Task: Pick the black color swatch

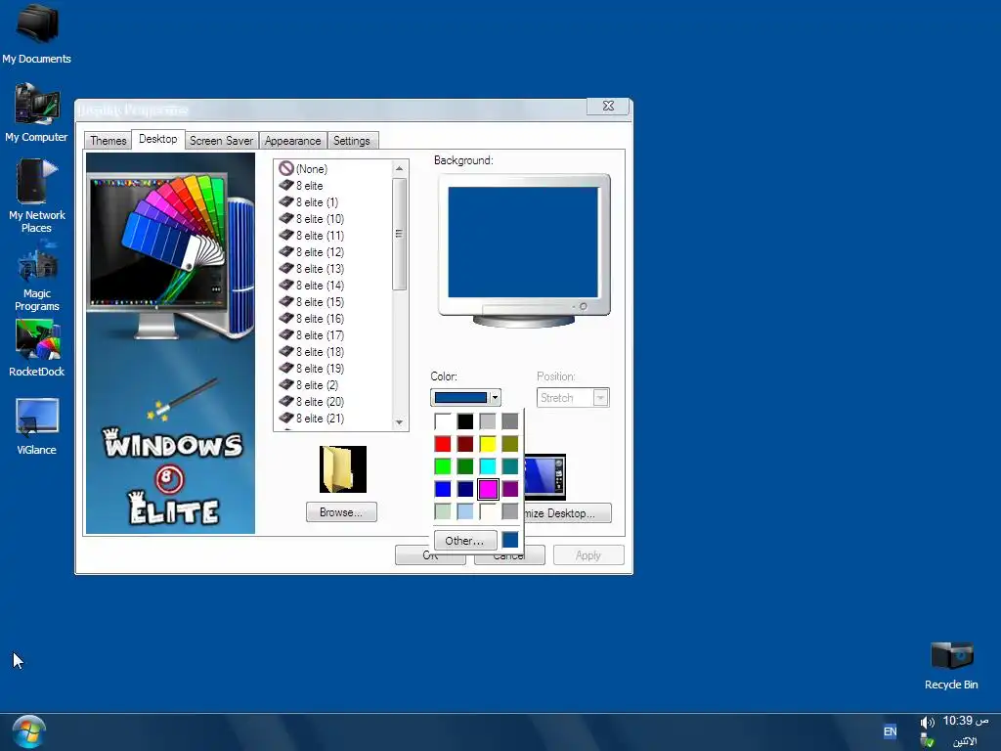Action: 465,421
